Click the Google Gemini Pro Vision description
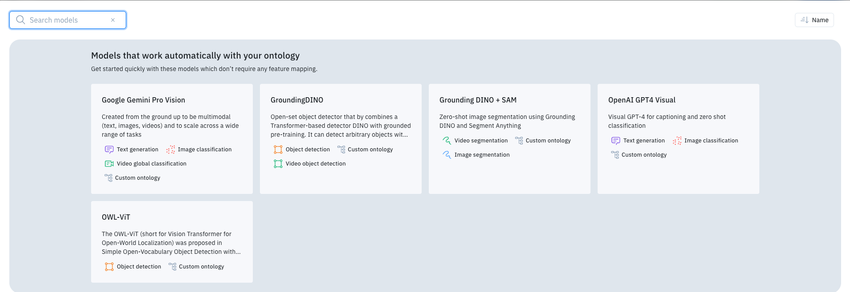Image resolution: width=850 pixels, height=292 pixels. click(170, 126)
